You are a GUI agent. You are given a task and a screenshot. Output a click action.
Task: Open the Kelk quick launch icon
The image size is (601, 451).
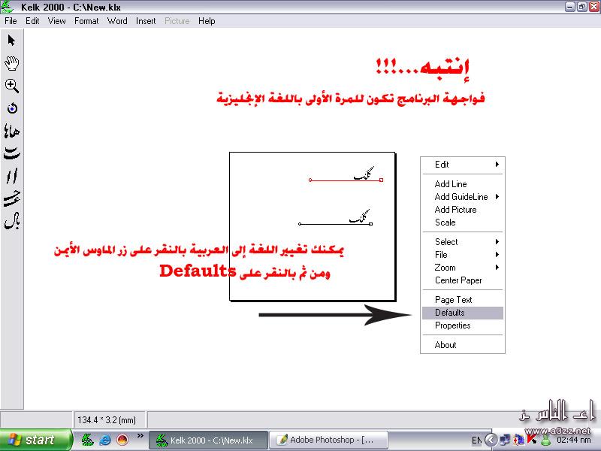(x=87, y=440)
